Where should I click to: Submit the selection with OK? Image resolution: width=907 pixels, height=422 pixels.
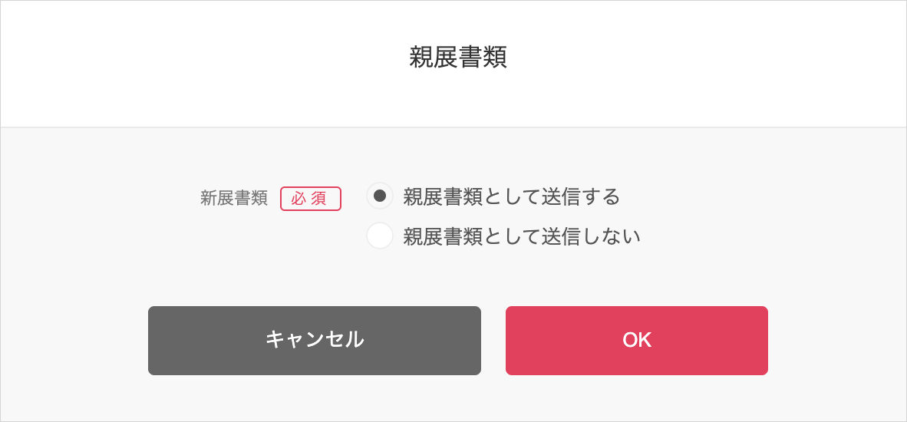click(637, 341)
